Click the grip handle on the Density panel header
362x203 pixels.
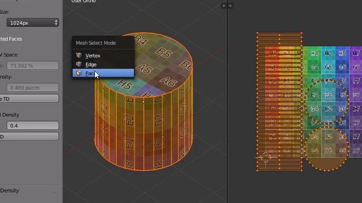(x=55, y=191)
